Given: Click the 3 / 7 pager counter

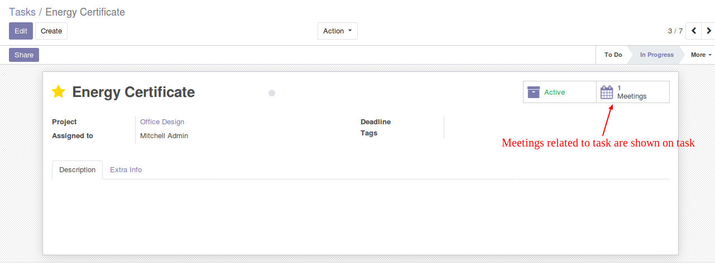Looking at the screenshot, I should (675, 31).
